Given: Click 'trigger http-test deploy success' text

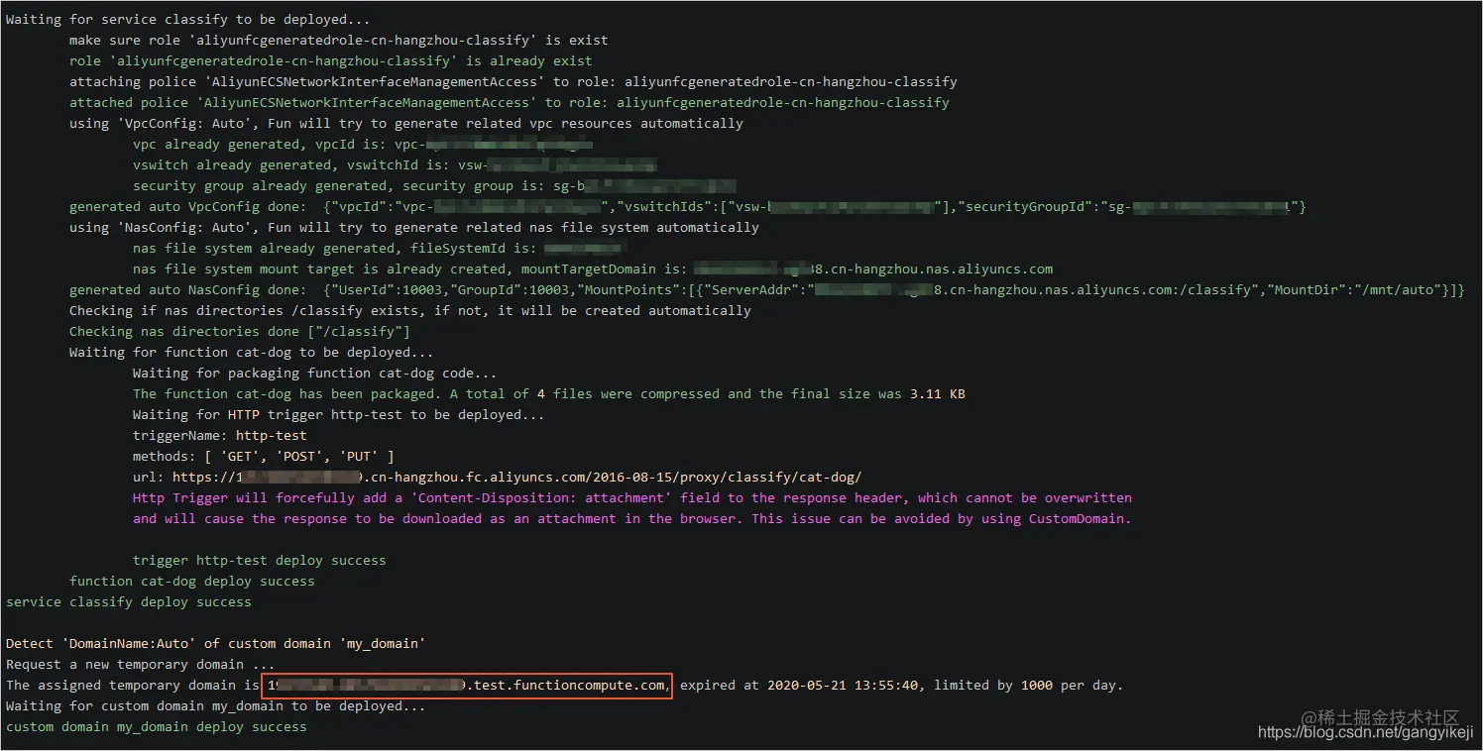Looking at the screenshot, I should click(x=260, y=561).
